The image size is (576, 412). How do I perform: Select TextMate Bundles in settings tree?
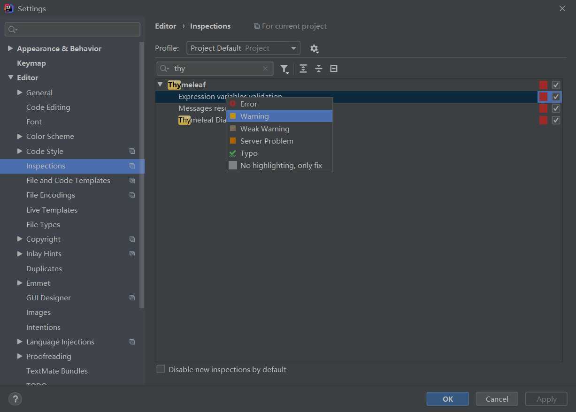pyautogui.click(x=57, y=371)
